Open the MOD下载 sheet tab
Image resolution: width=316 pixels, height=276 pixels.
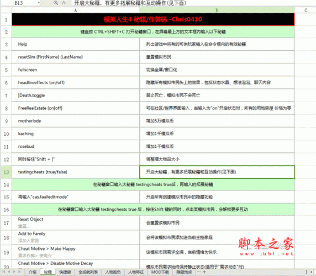tap(160, 272)
